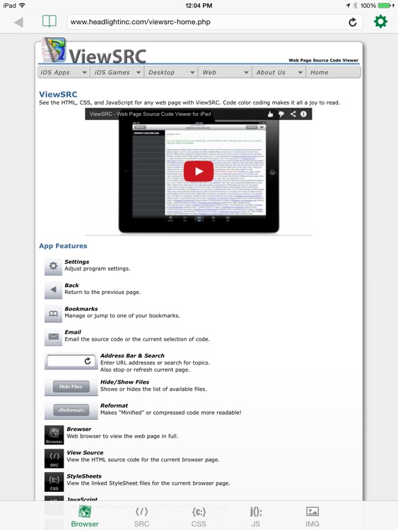Screen dimensions: 398x530
Task: Tap the location arrow in status bar
Action: [348, 6]
